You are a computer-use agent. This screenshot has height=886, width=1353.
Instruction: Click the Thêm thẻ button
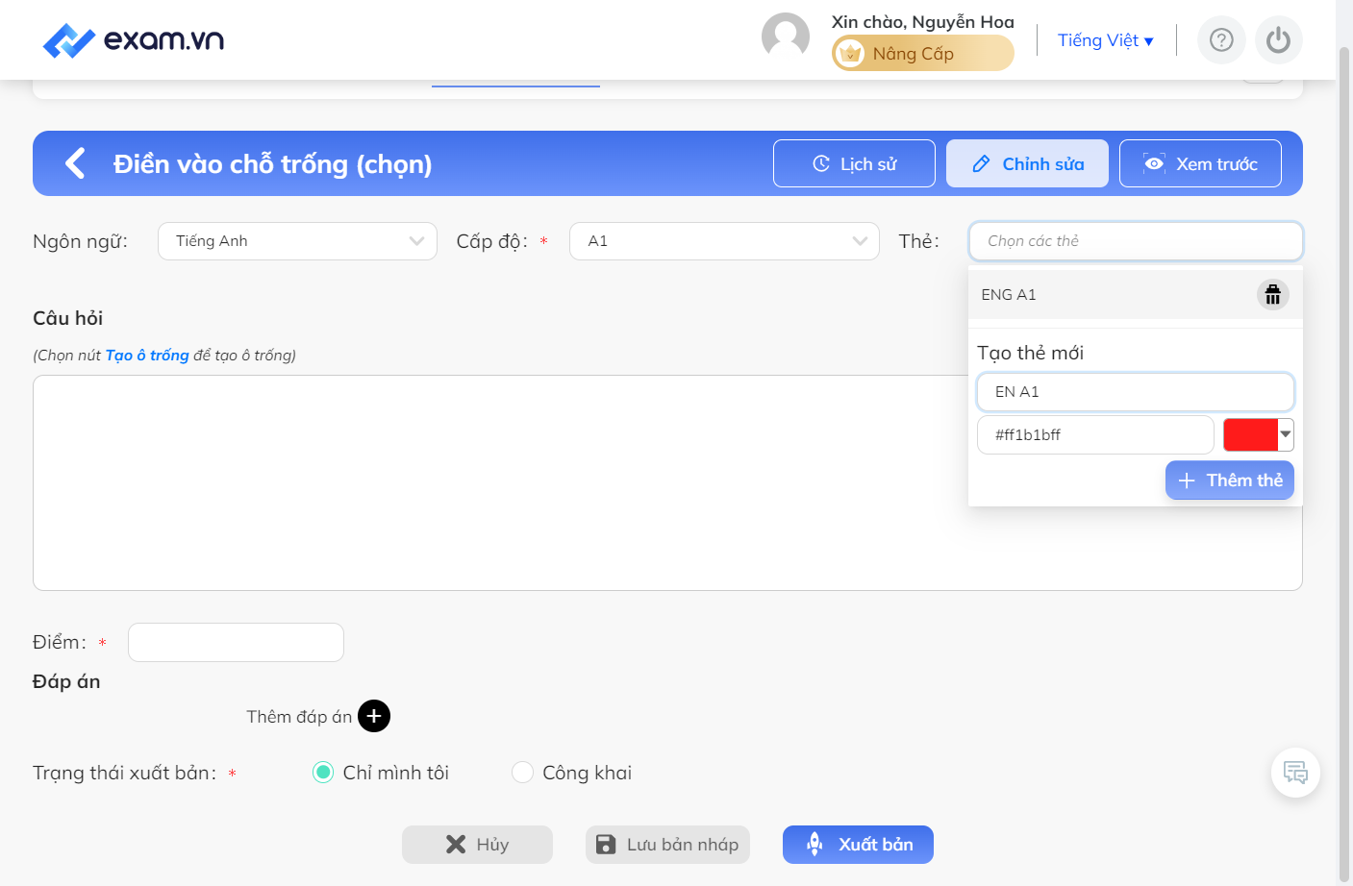pyautogui.click(x=1229, y=480)
